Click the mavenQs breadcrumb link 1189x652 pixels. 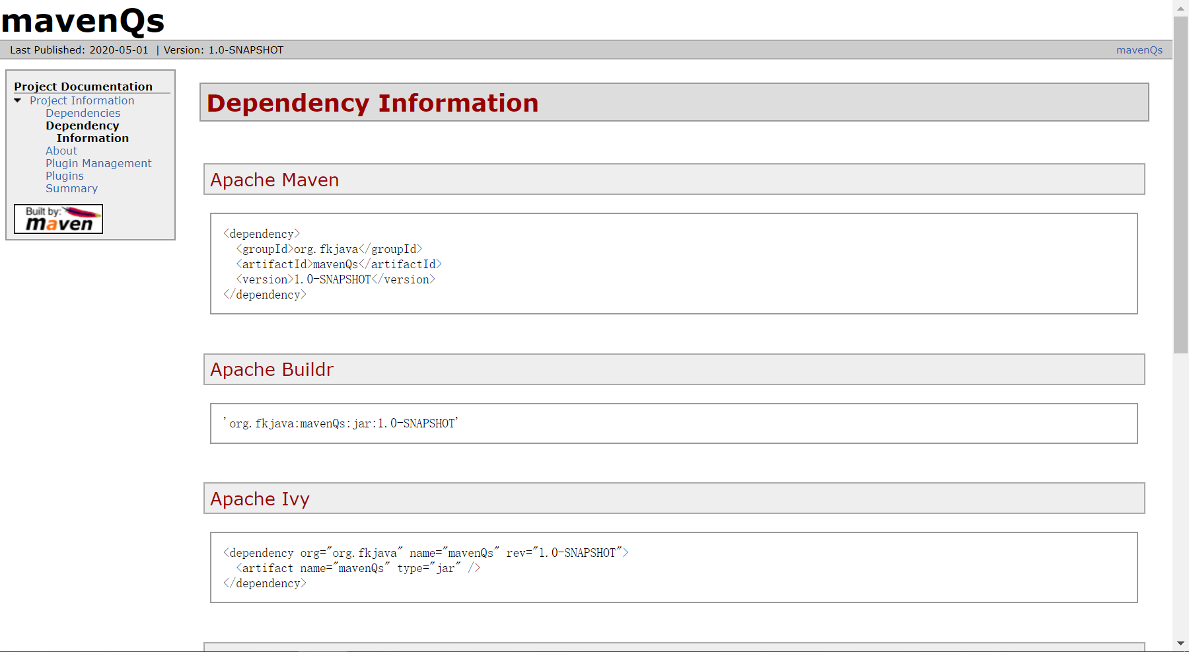1139,50
